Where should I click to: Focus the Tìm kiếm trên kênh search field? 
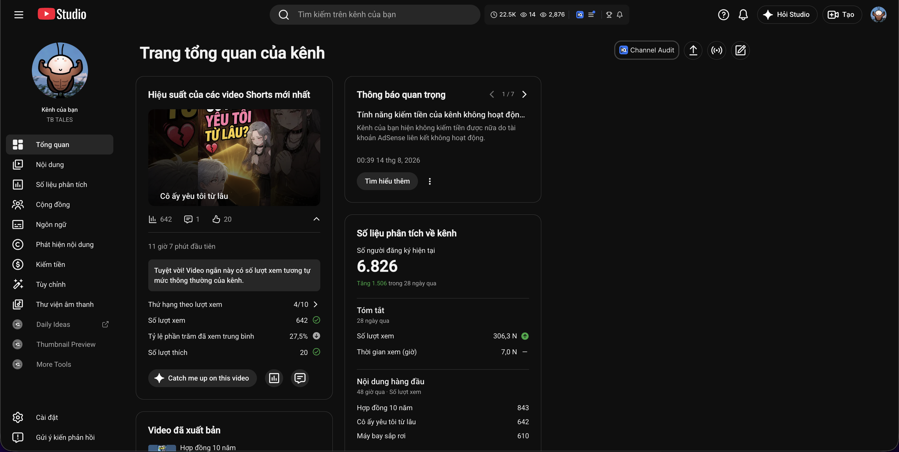(375, 15)
